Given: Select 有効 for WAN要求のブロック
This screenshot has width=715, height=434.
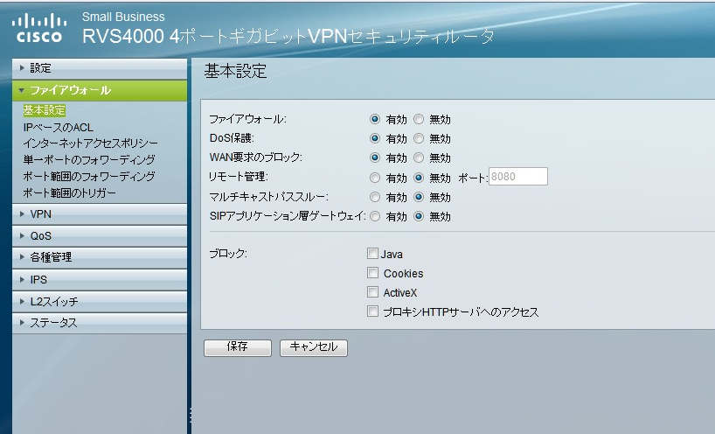Looking at the screenshot, I should click(375, 157).
